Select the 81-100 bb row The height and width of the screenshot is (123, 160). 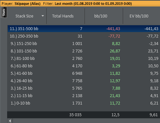(x=84, y=59)
